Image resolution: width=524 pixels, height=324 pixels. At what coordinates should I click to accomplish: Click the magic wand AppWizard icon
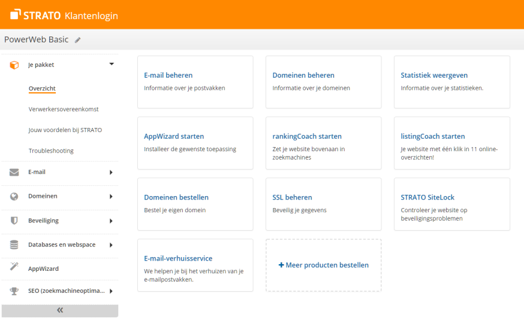click(14, 267)
